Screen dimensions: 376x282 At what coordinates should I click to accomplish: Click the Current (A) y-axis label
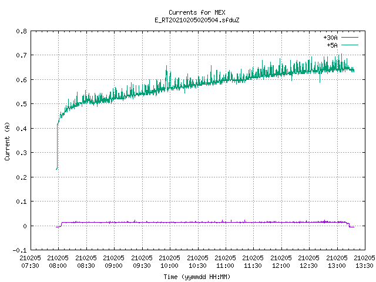click(x=7, y=141)
